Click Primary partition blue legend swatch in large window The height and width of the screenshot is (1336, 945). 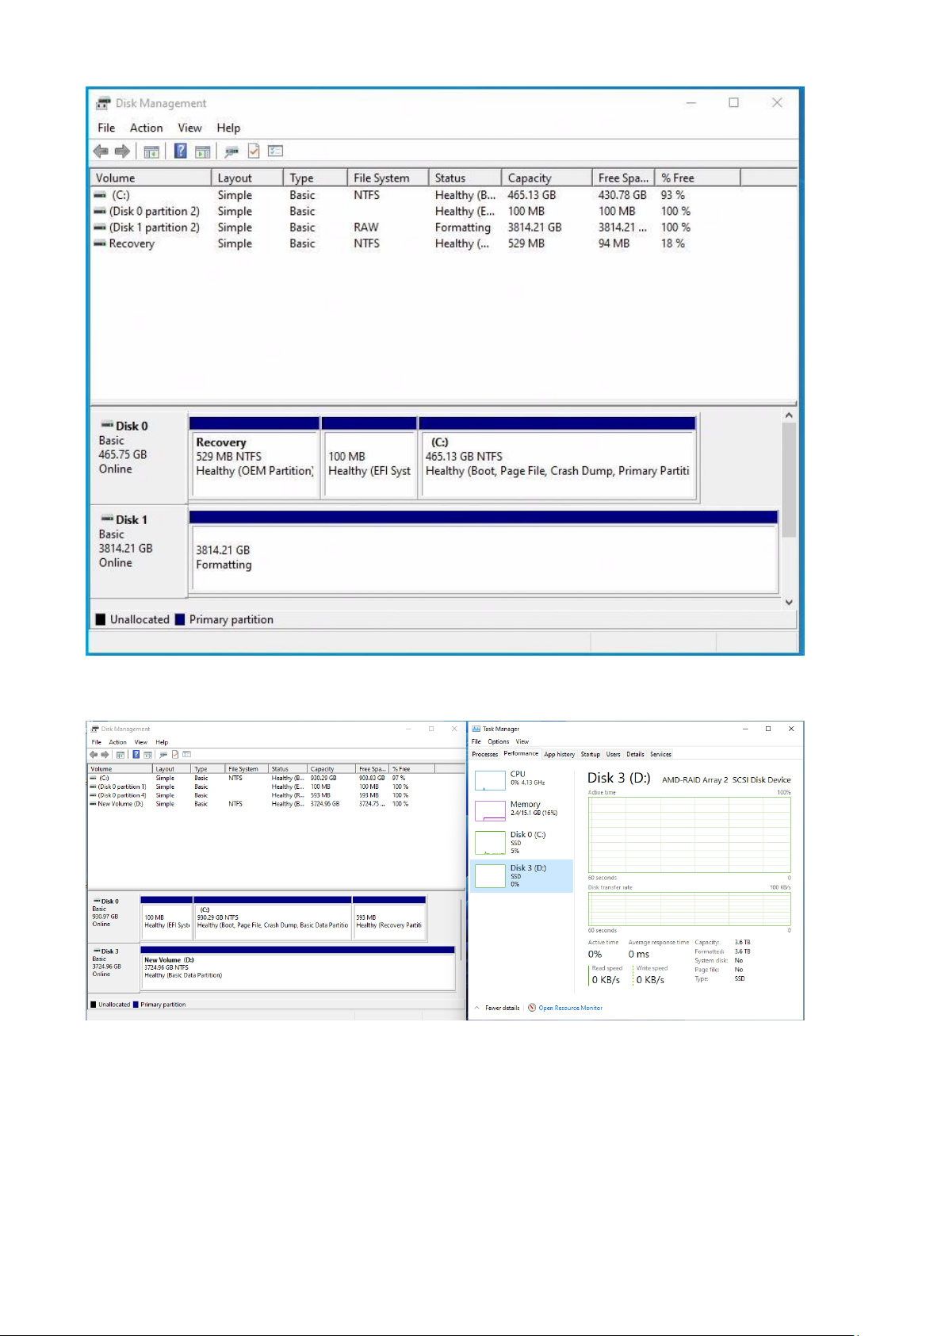(x=180, y=619)
